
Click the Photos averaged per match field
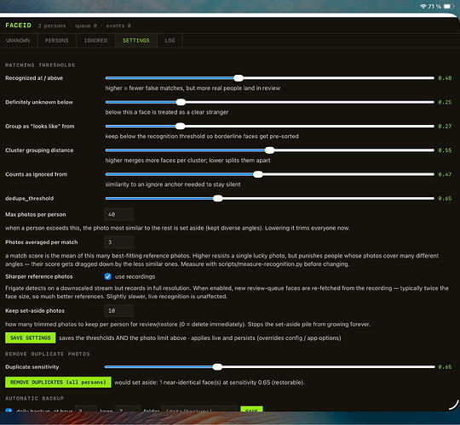tap(118, 242)
